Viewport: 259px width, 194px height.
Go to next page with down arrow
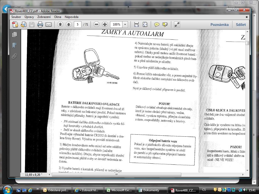tap(69, 25)
